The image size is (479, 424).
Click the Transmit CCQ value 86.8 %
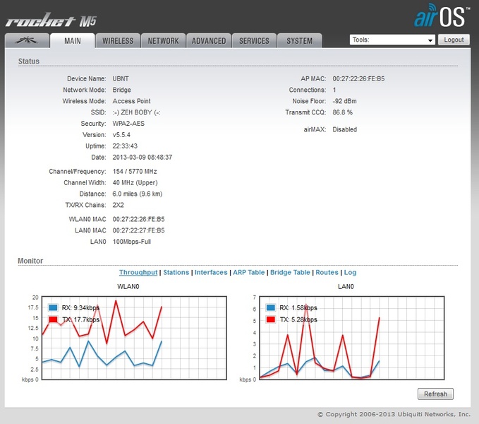point(342,112)
